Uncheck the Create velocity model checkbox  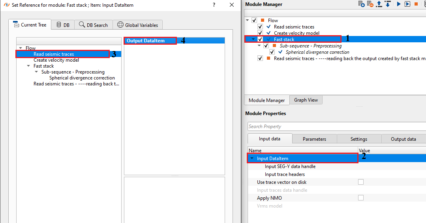pyautogui.click(x=260, y=33)
